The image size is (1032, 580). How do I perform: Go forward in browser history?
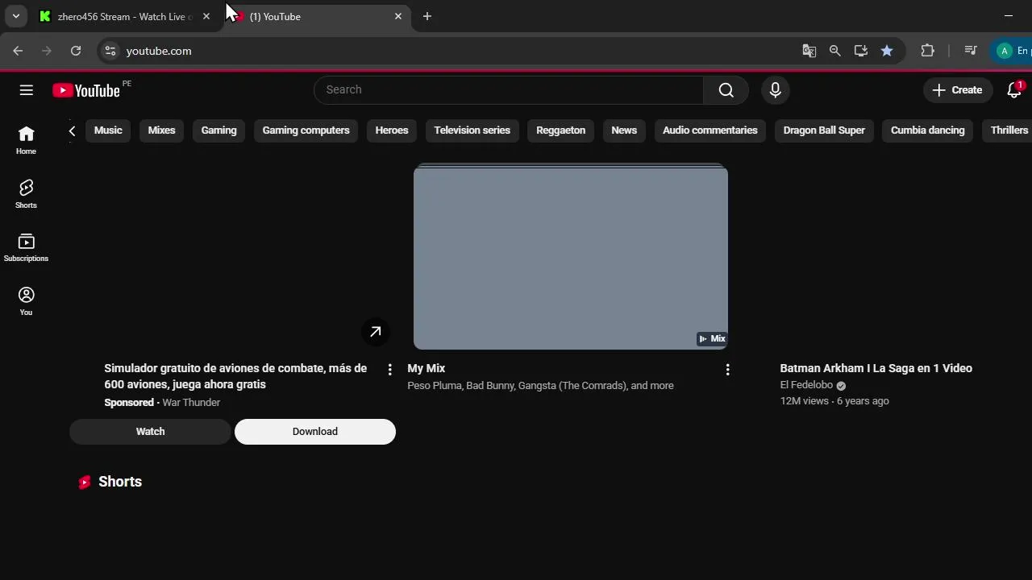point(47,51)
